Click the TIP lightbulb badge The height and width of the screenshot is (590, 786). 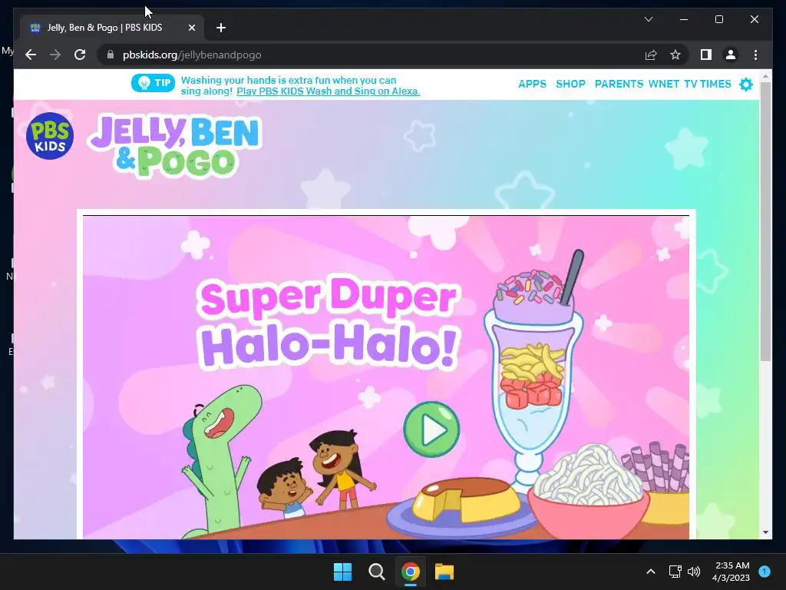click(x=153, y=83)
